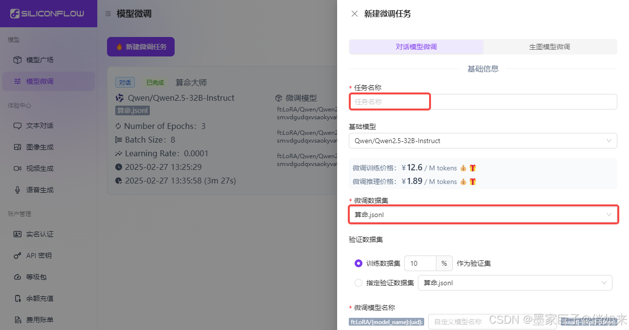Click the camera icon of 视频生成
This screenshot has width=629, height=330.
18,168
